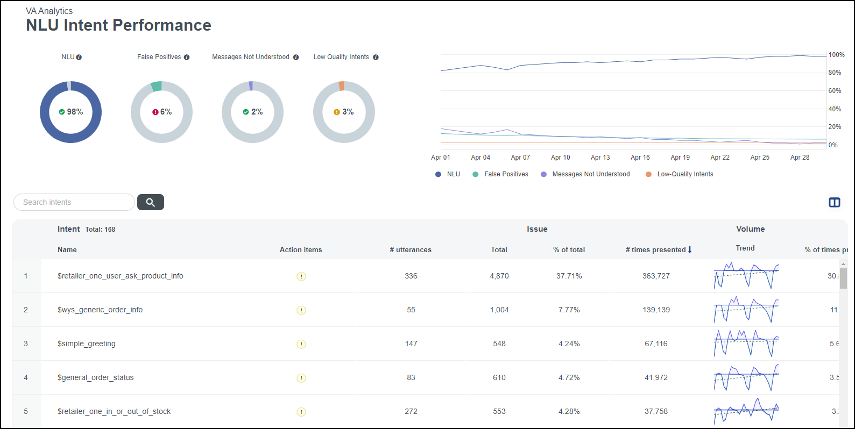This screenshot has height=429, width=855.
Task: Click the % of total column header
Action: 569,250
